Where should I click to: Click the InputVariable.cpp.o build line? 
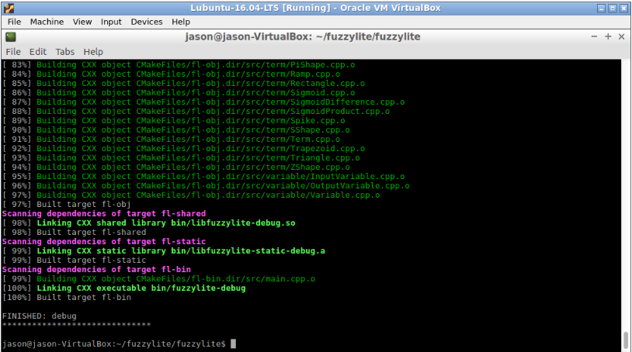coord(203,177)
